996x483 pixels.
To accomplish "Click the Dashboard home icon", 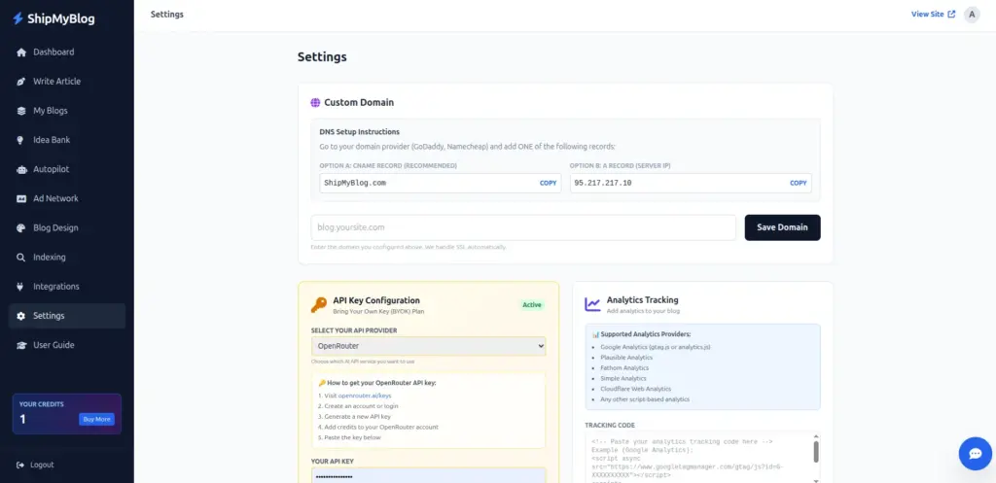I will (x=21, y=52).
